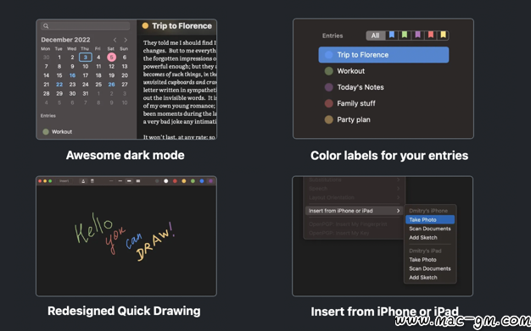
Task: Click the Insert button in Quick Drawing toolbar
Action: tap(64, 181)
